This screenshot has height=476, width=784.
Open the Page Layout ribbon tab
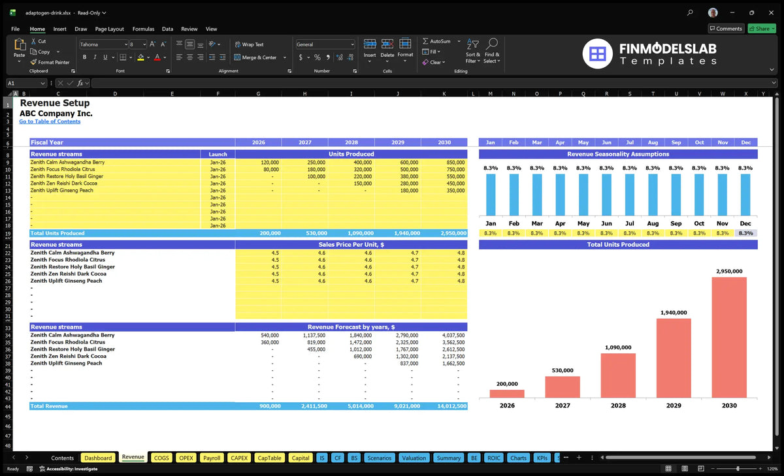click(x=109, y=29)
